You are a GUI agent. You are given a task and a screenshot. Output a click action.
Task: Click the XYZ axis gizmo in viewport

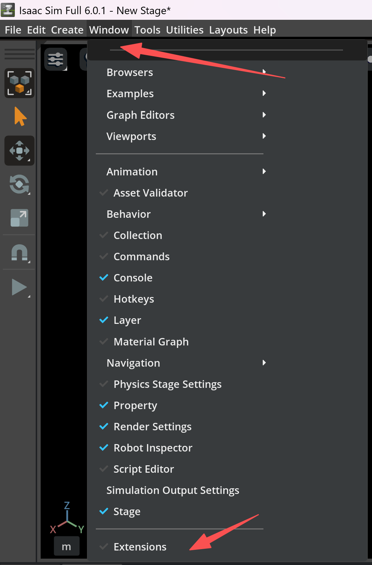point(67,518)
